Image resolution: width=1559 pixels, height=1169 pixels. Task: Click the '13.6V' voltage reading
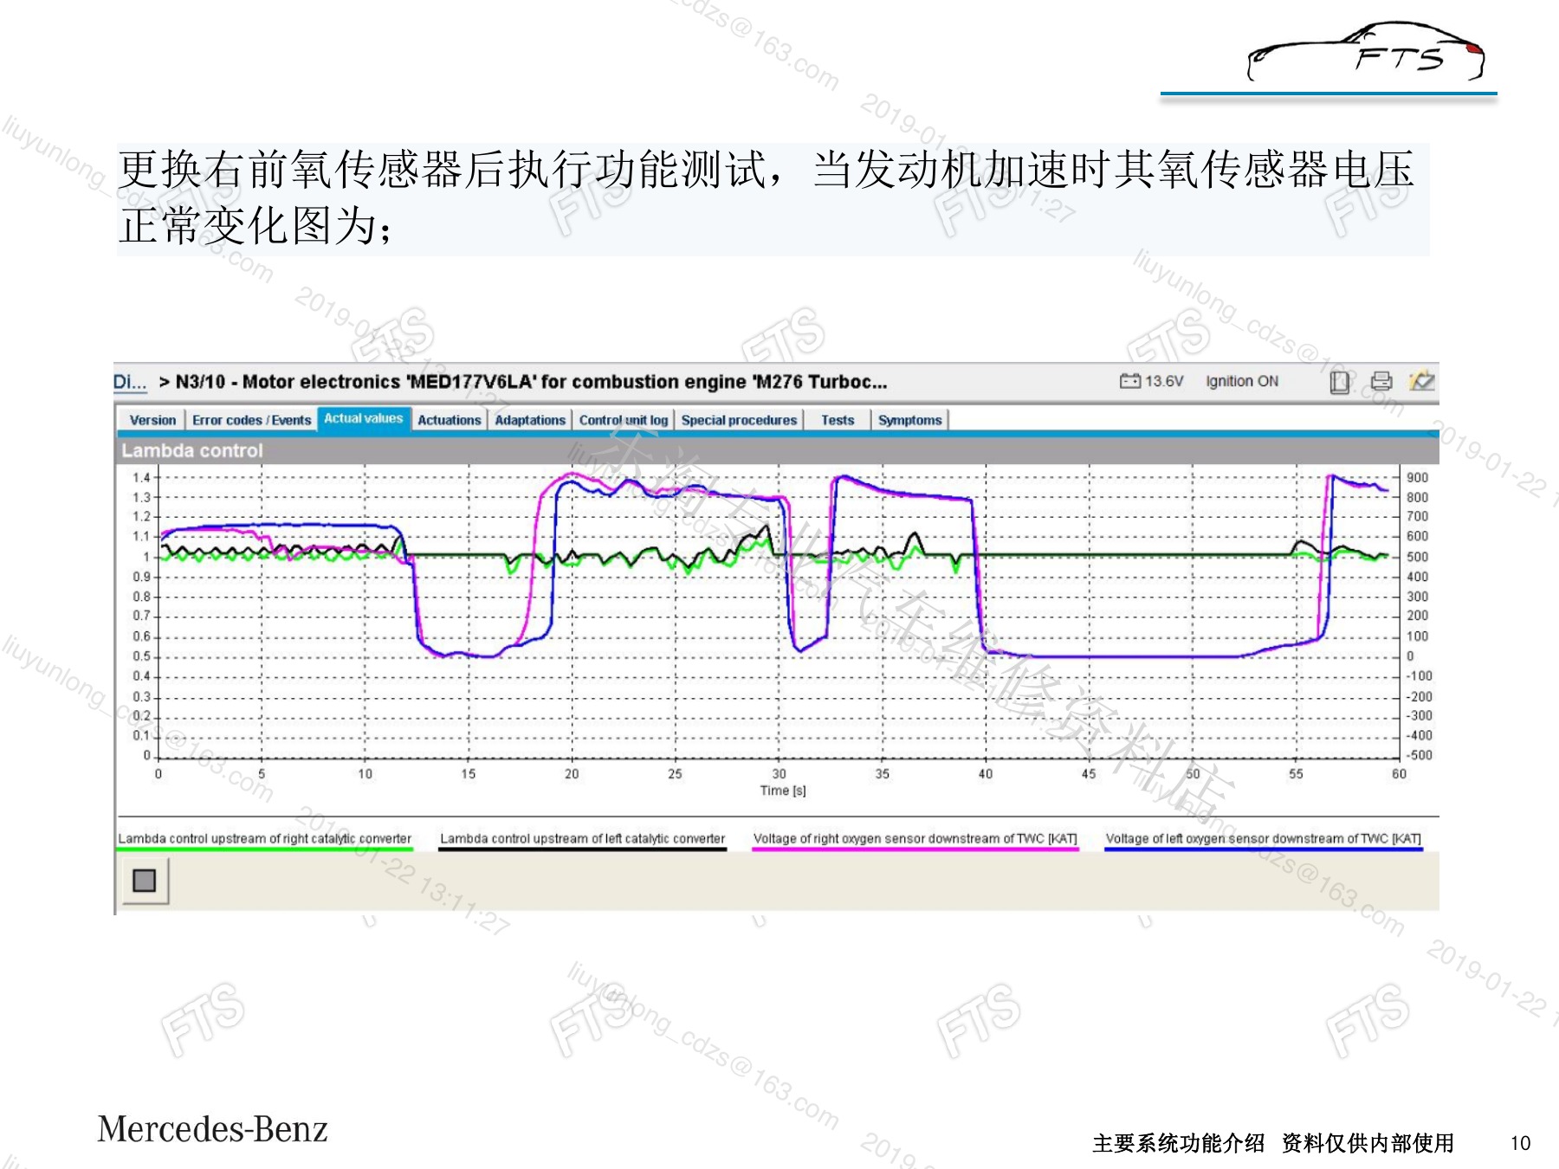[1164, 381]
